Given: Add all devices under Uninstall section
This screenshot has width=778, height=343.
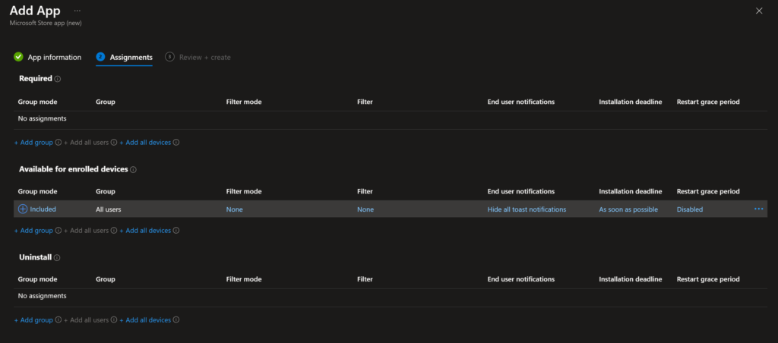Looking at the screenshot, I should pos(145,320).
